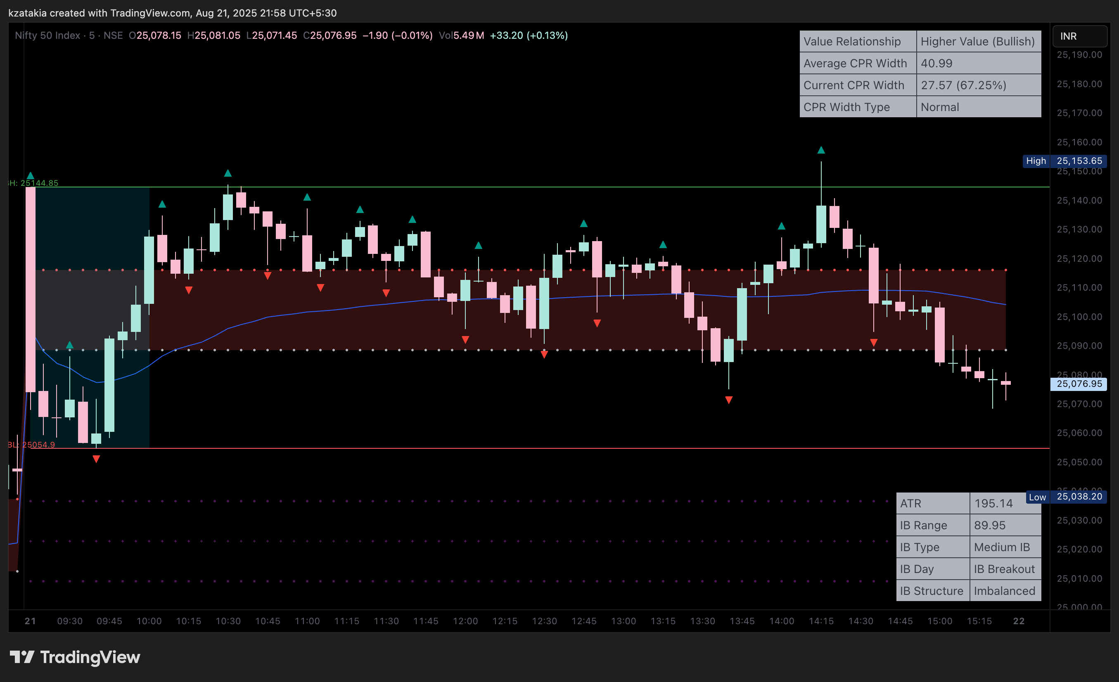
Task: Click the IH: 25144.85 line label
Action: click(33, 183)
